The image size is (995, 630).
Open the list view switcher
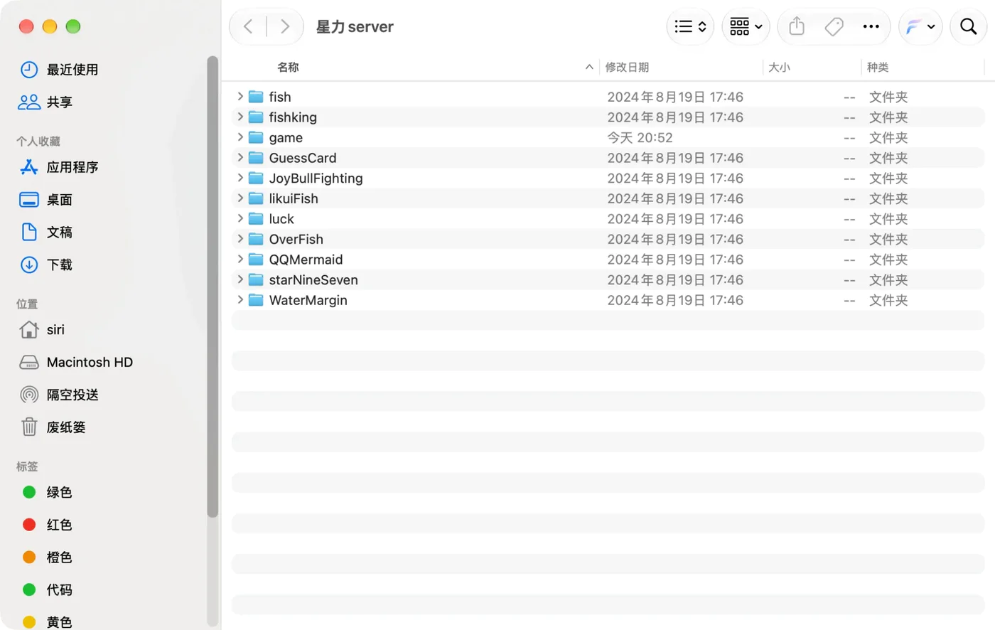[690, 27]
